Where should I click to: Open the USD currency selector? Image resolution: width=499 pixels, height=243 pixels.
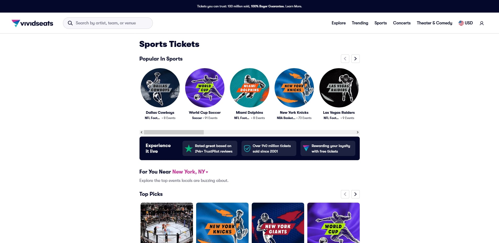click(466, 23)
